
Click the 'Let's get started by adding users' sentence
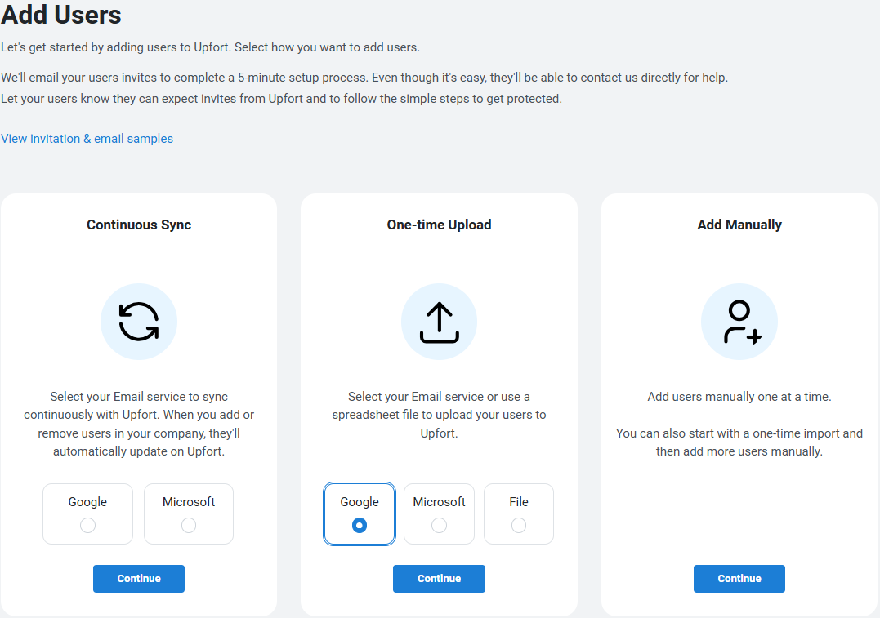click(210, 47)
